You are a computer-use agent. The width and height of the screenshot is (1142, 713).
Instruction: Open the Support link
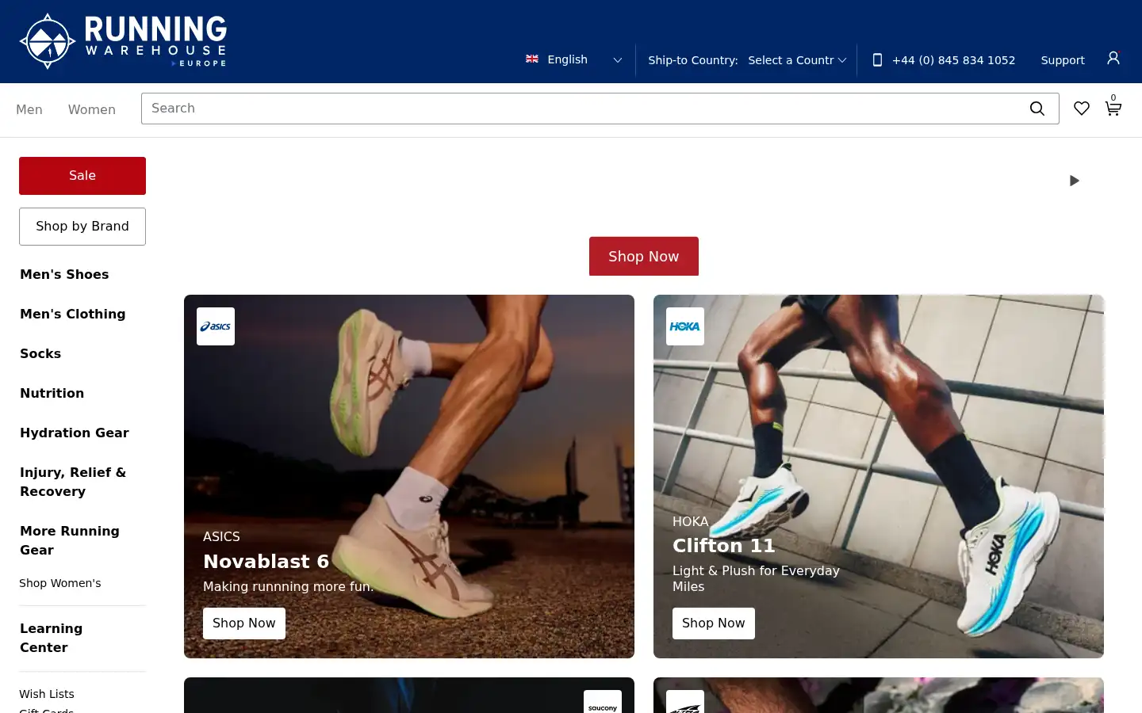(1063, 60)
